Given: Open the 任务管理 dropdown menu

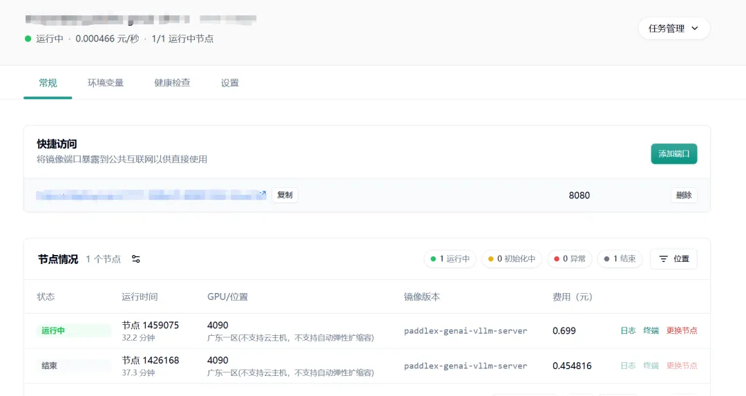Looking at the screenshot, I should pyautogui.click(x=673, y=28).
